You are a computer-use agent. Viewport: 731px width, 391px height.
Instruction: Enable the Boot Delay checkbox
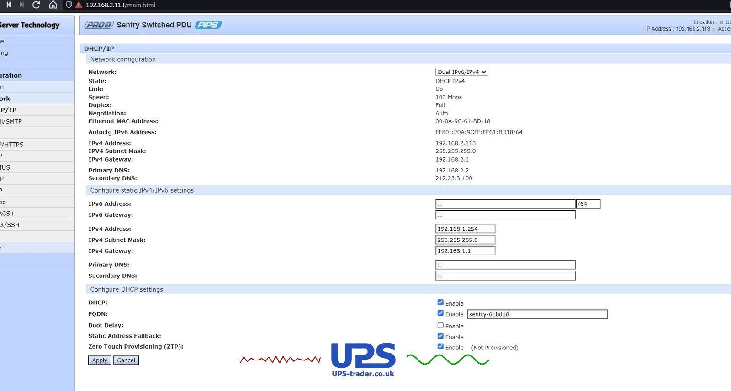[x=440, y=325]
